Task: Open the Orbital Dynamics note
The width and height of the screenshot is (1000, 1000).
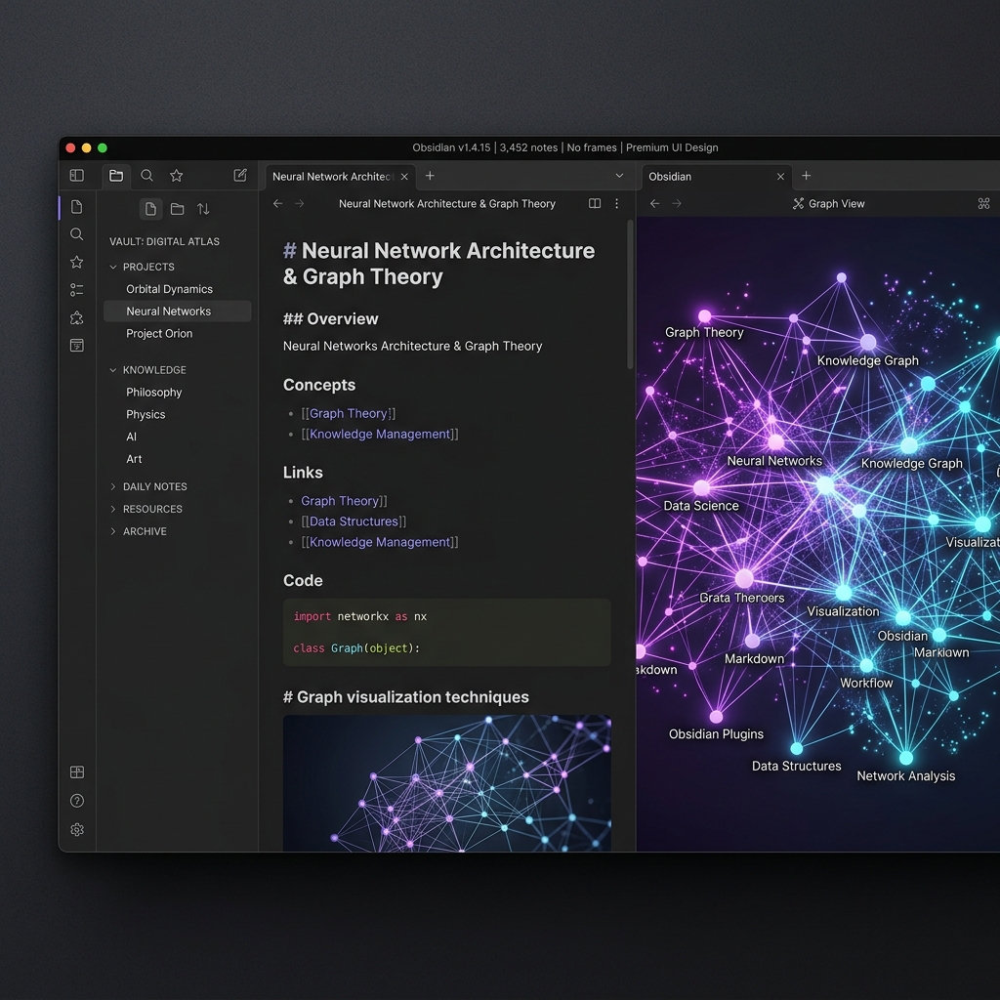Action: (x=170, y=289)
